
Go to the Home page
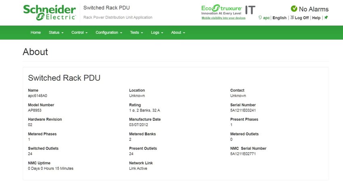coord(36,32)
